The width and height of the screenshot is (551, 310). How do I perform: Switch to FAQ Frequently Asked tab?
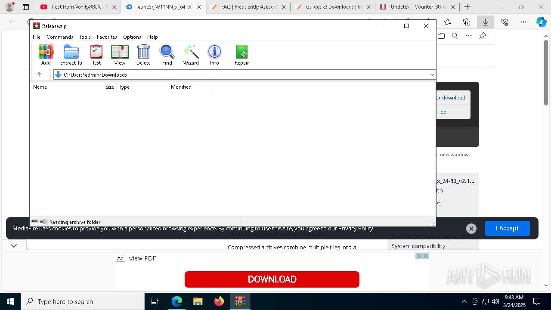point(248,7)
